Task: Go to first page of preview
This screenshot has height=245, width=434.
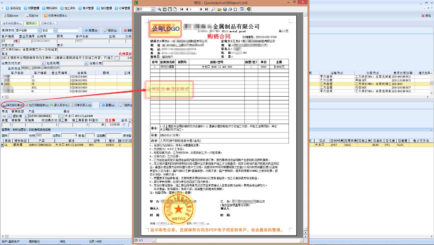Action: [182, 9]
